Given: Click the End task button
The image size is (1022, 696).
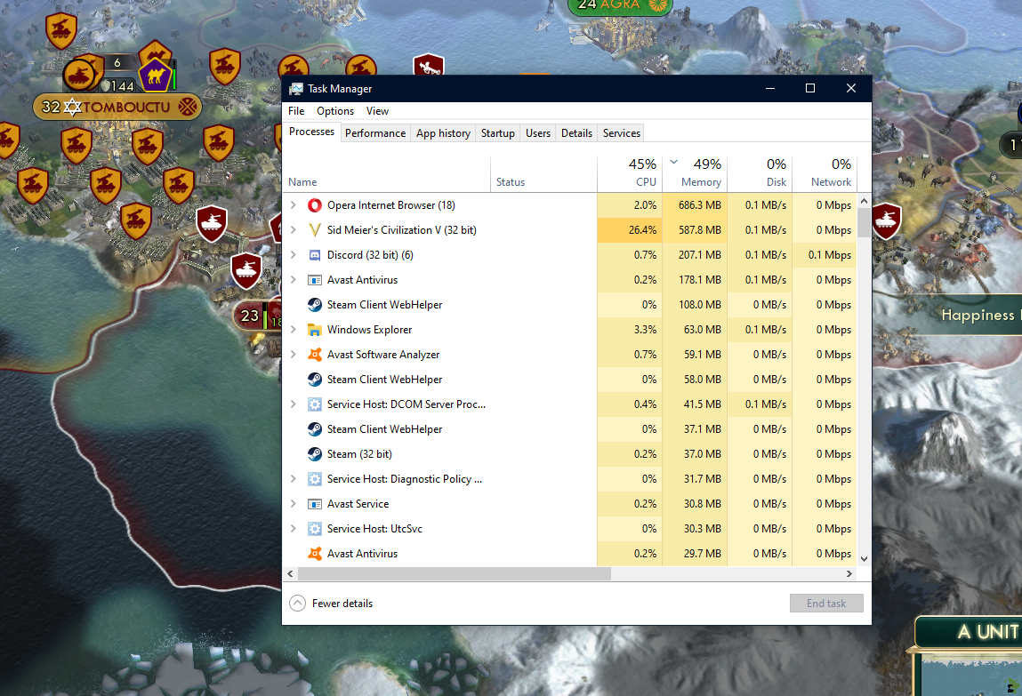Looking at the screenshot, I should click(826, 604).
